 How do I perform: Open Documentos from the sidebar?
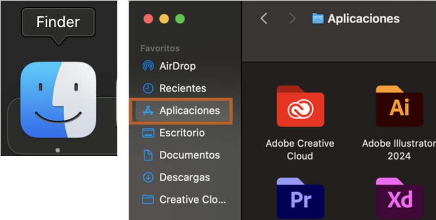coord(189,155)
